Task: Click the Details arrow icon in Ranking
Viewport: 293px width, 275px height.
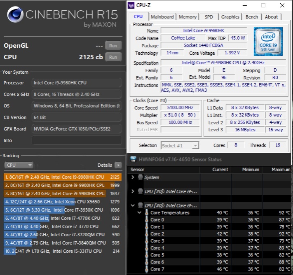Action: pyautogui.click(x=118, y=165)
